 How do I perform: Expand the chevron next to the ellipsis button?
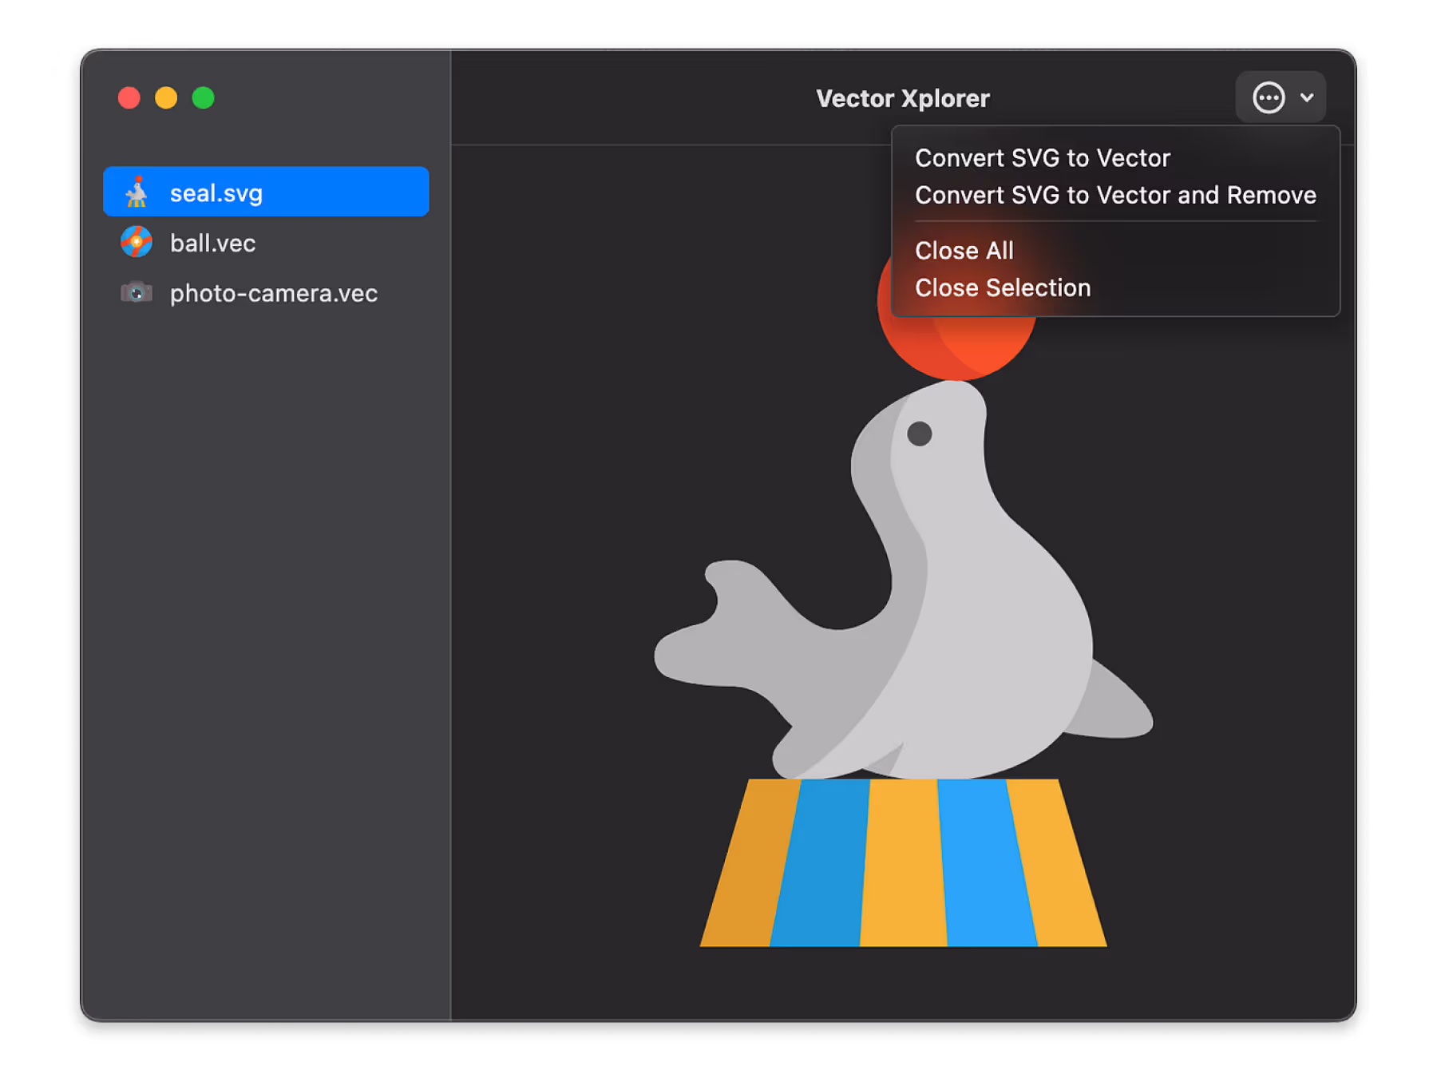1307,97
